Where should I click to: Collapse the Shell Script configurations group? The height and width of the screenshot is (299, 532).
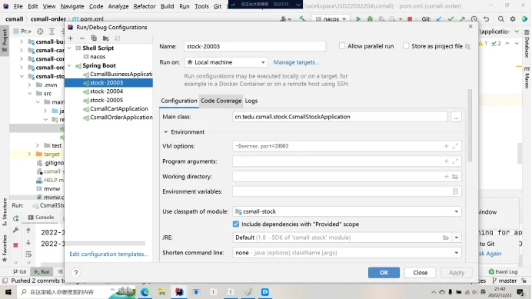click(69, 48)
